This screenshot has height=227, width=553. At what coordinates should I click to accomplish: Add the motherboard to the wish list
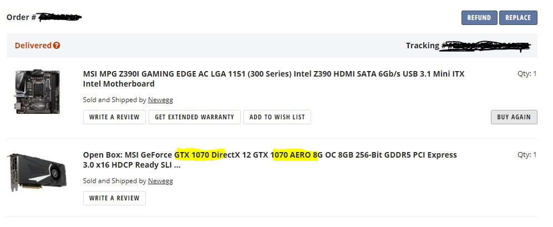click(277, 117)
